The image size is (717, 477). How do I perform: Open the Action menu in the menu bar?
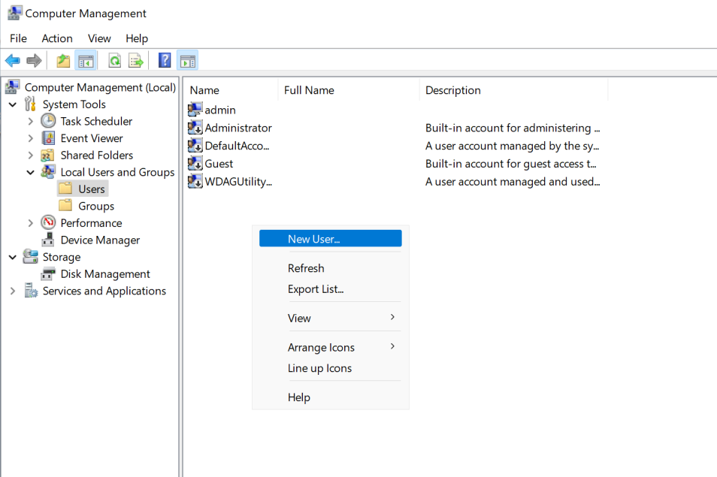[57, 38]
